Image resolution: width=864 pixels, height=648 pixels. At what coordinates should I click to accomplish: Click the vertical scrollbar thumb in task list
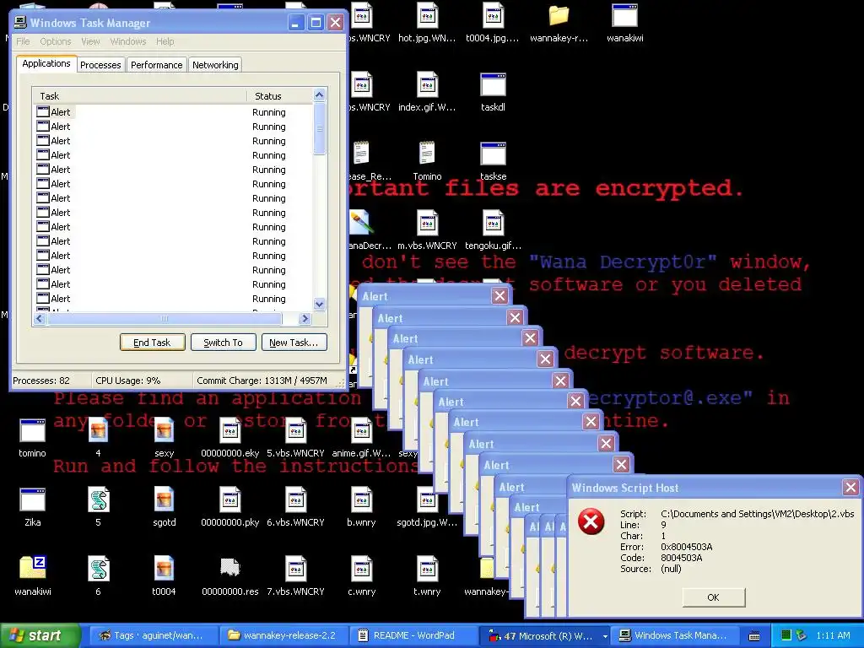(319, 128)
